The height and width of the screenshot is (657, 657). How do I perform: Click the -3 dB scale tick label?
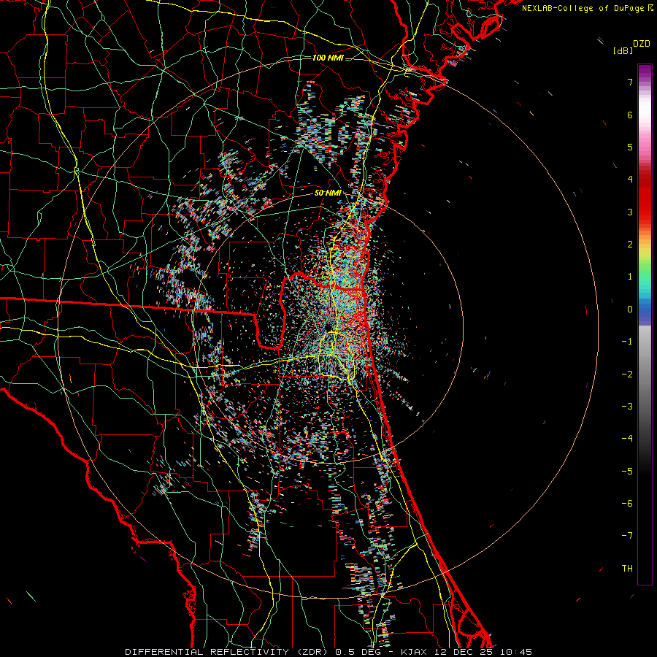coord(627,407)
